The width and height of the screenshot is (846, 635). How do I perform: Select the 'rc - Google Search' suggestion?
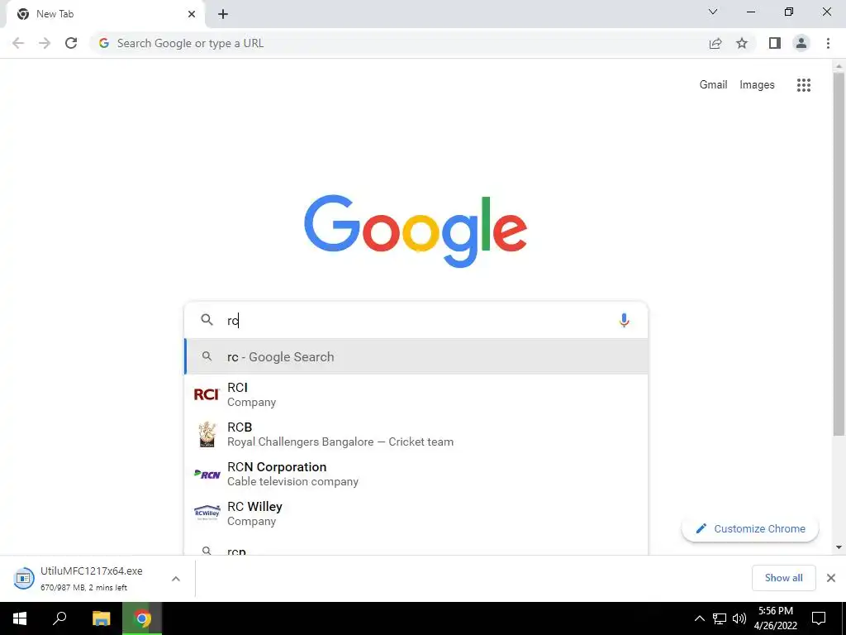[x=416, y=356]
